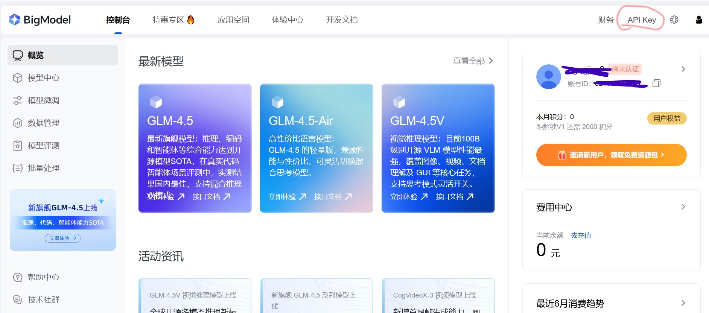Click the arrow icon after GLM-4.5-Air 立即体验

click(x=303, y=196)
